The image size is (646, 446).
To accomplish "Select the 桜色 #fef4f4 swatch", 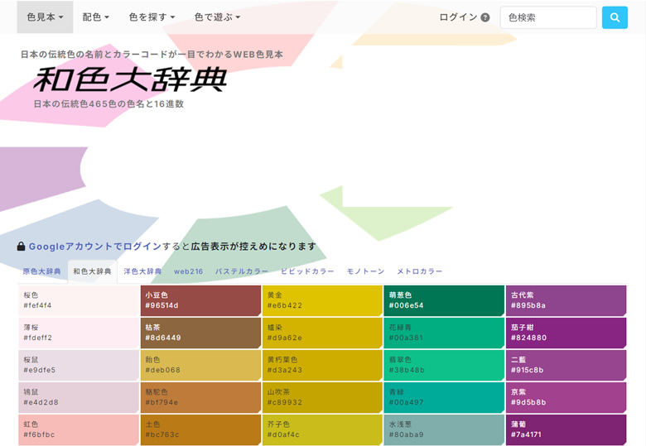I will click(x=79, y=300).
